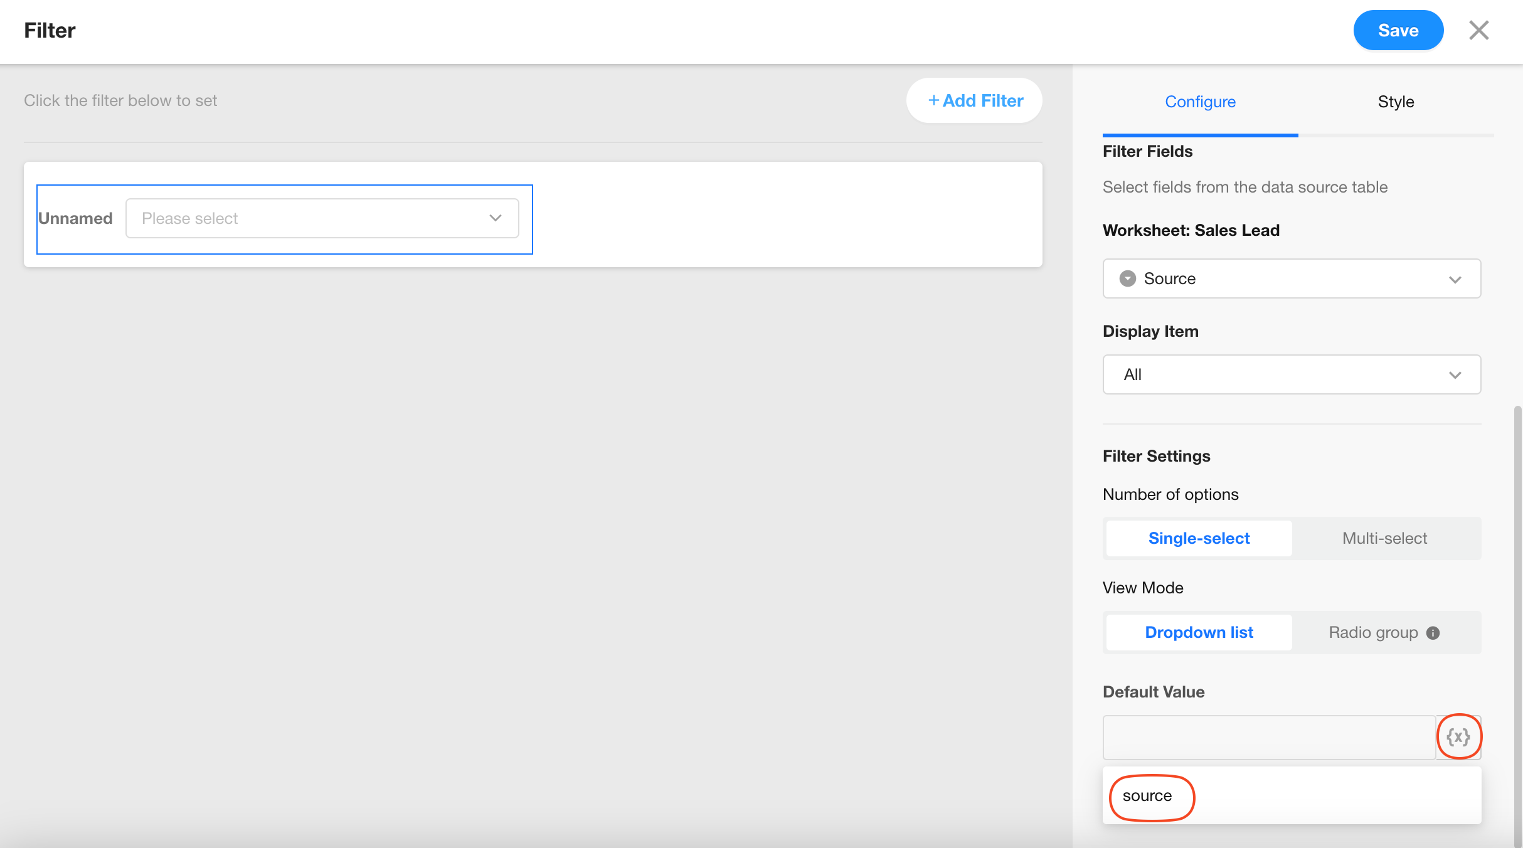Select the source option in list
Viewport: 1523px width, 848px height.
coord(1147,796)
